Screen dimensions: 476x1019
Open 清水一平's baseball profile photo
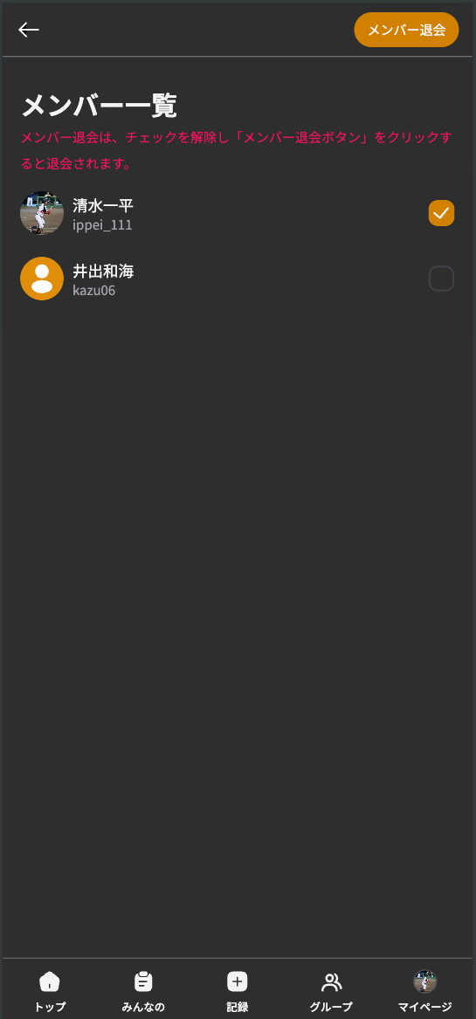42,213
